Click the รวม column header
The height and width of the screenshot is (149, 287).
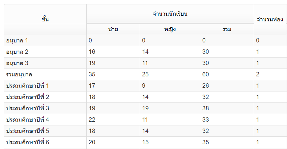[227, 30]
